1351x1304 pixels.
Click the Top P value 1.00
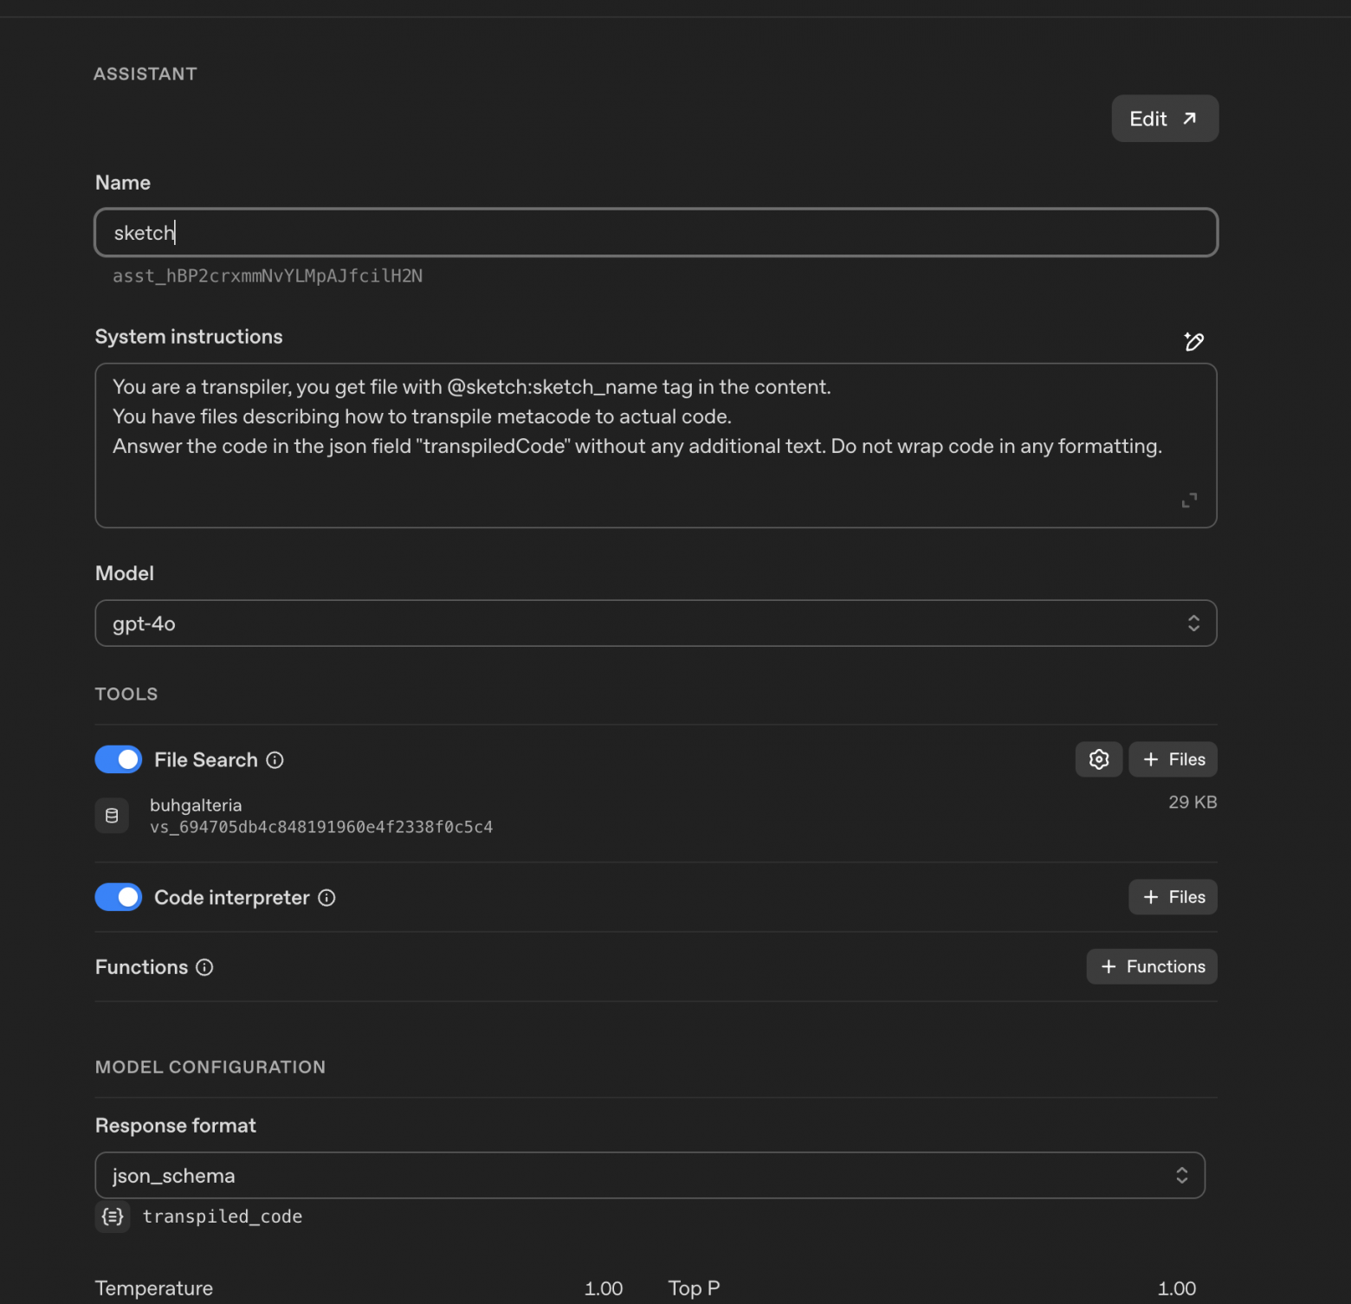1176,1288
